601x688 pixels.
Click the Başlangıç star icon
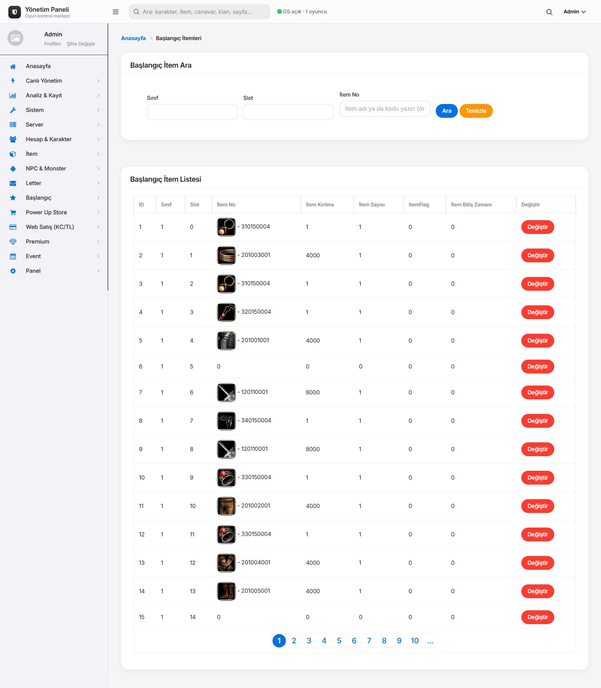click(13, 198)
